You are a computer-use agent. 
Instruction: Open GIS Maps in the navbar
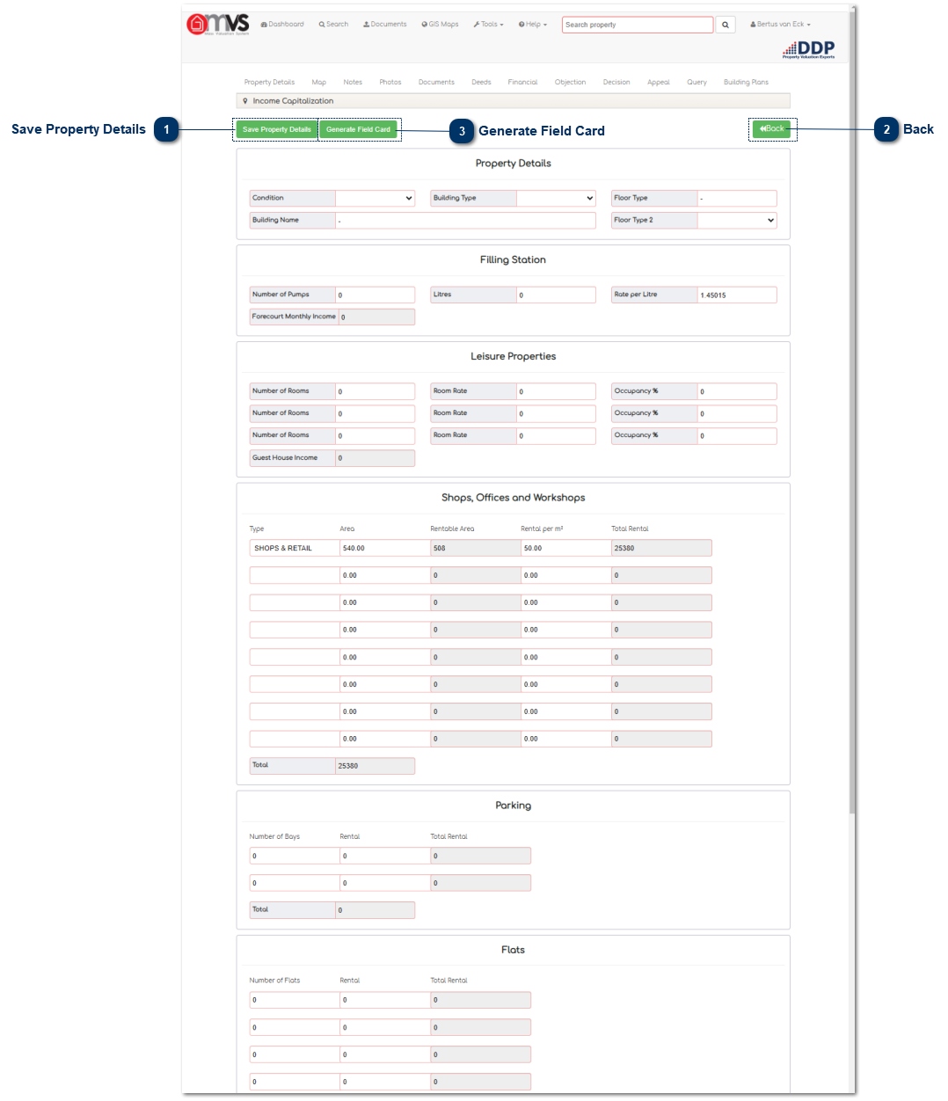[440, 25]
